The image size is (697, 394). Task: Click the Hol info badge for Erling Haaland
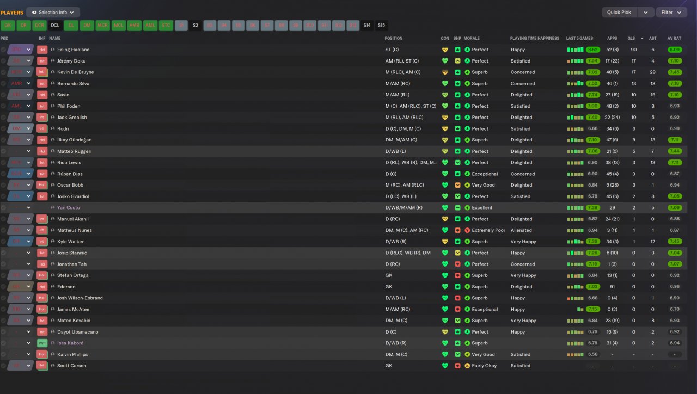point(42,50)
